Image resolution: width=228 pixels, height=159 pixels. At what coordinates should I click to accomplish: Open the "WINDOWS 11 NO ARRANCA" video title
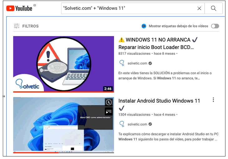point(158,43)
